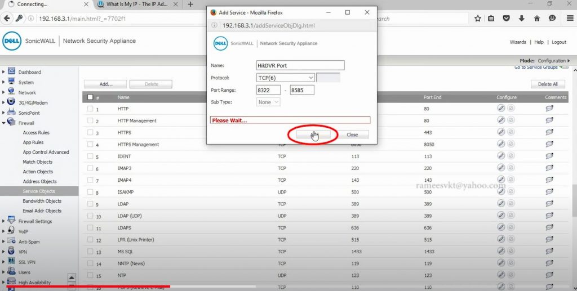Click the SonicPoint icon in sidebar

(11, 112)
